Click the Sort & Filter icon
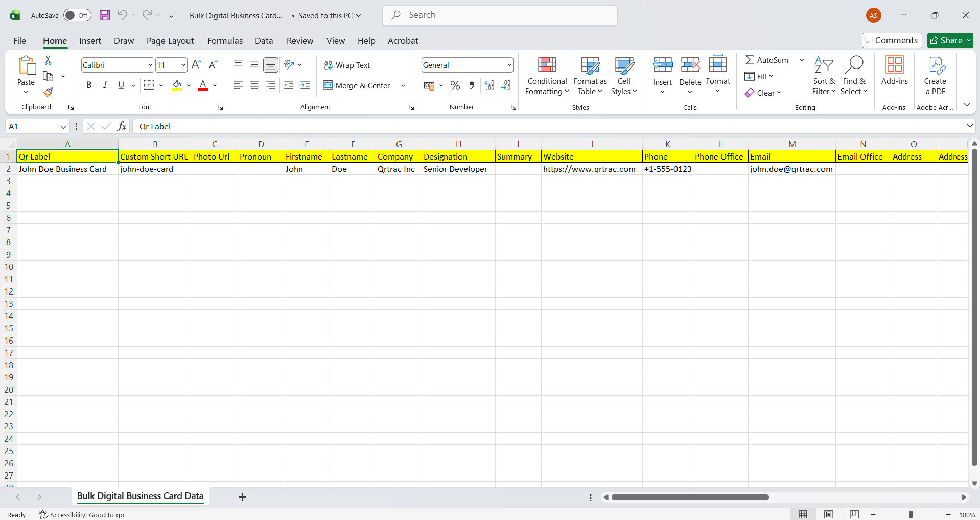Screen dimensions: 980x520 point(824,75)
